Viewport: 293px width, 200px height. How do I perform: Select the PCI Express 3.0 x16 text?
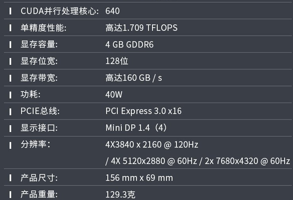(144, 111)
